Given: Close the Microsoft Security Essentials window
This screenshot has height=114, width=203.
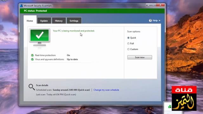Looking at the screenshot, I should [160, 5].
